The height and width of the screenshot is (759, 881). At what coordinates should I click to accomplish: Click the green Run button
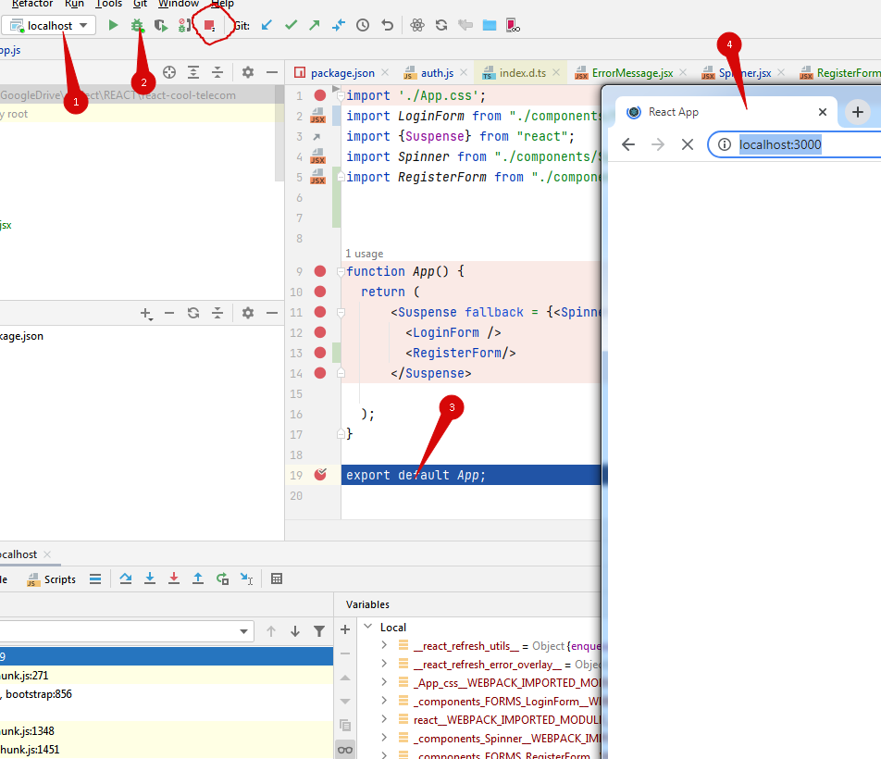click(113, 26)
